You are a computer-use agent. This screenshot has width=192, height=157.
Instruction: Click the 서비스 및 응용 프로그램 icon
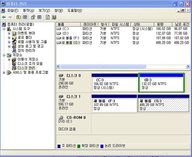click(x=9, y=73)
